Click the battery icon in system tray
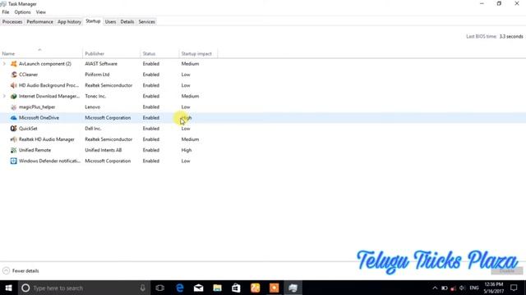This screenshot has width=526, height=295. tap(445, 288)
